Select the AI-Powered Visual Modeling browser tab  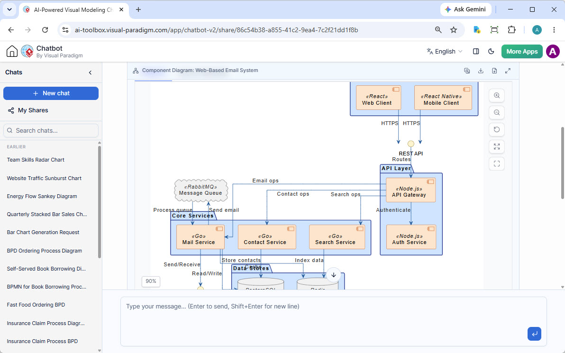(73, 10)
